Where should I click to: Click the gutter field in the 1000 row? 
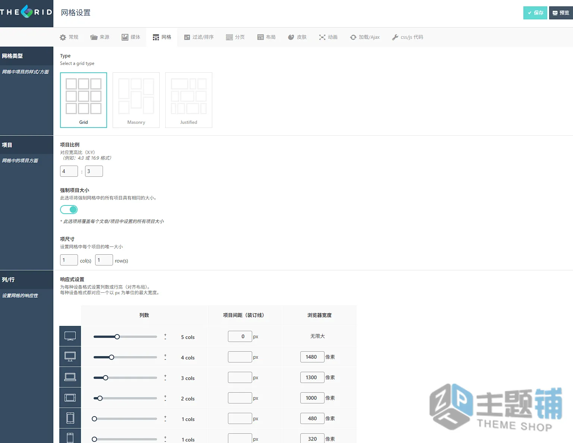(240, 398)
